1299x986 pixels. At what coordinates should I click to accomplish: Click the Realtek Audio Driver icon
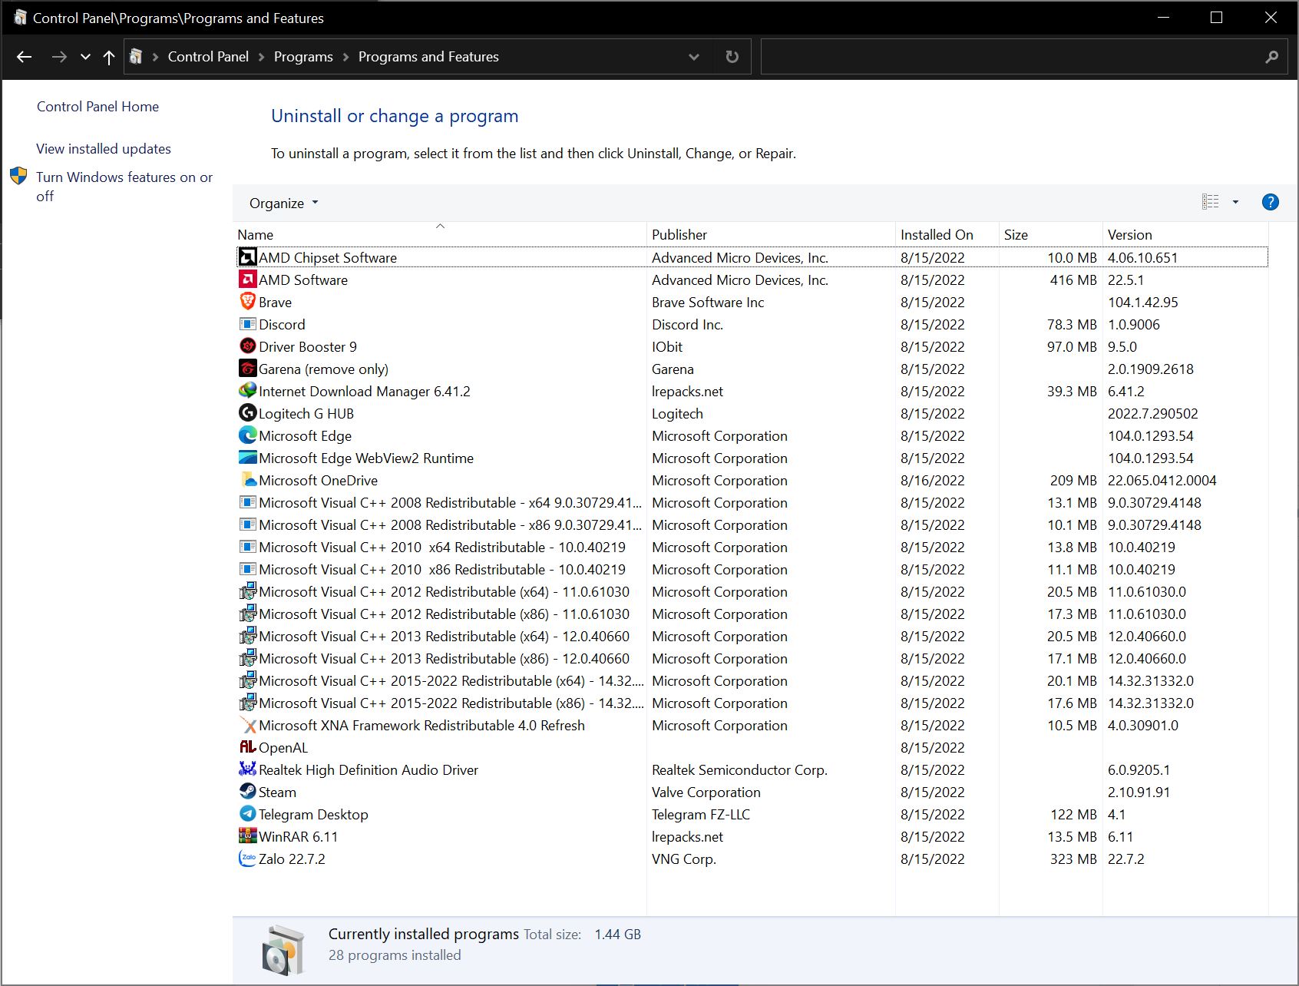(247, 769)
